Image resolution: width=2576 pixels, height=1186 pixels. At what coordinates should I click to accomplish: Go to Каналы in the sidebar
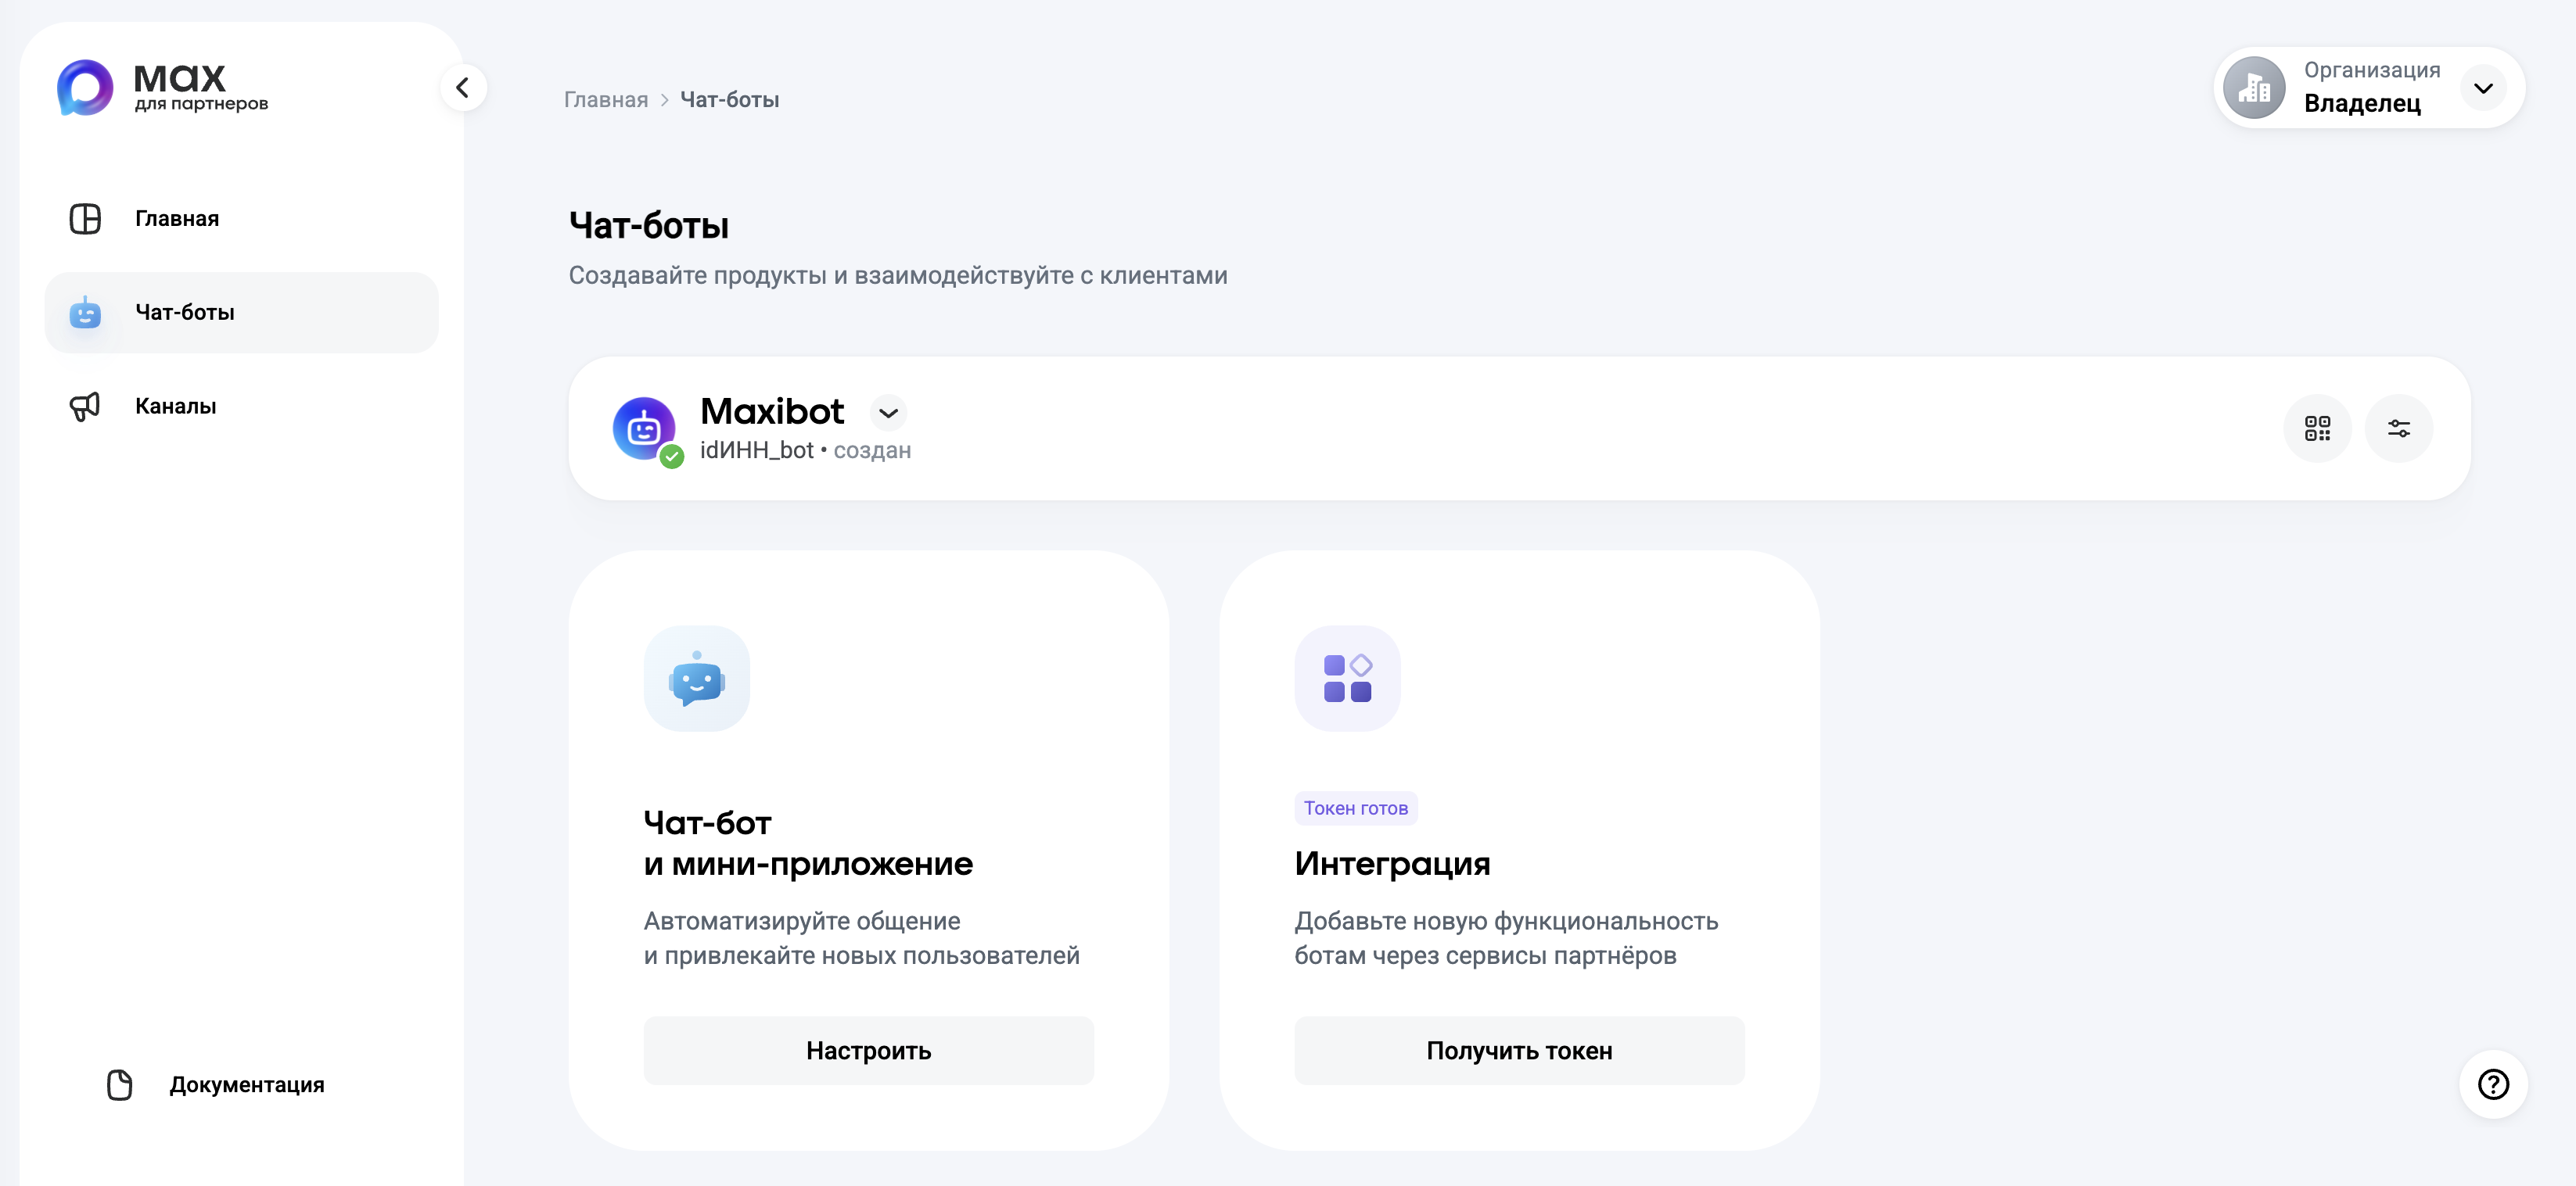pos(176,406)
